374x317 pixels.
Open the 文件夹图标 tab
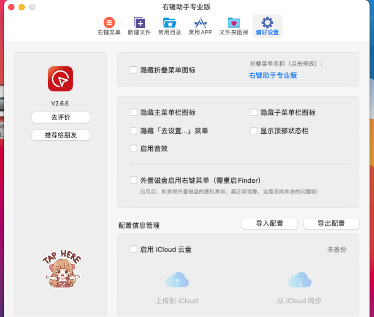point(234,26)
